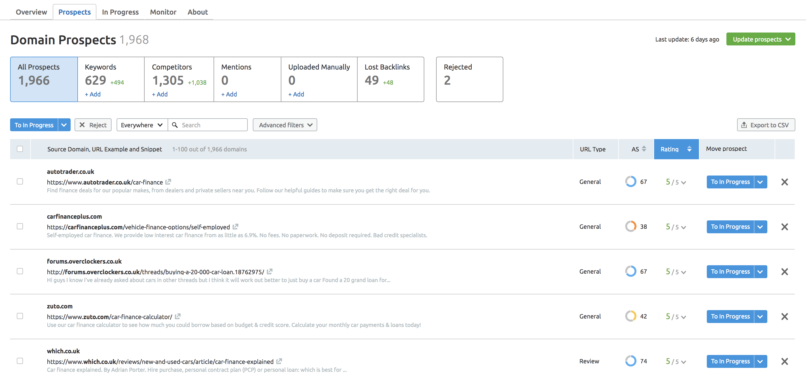Image resolution: width=806 pixels, height=383 pixels.
Task: Open the Everywhere filter dropdown
Action: point(142,124)
